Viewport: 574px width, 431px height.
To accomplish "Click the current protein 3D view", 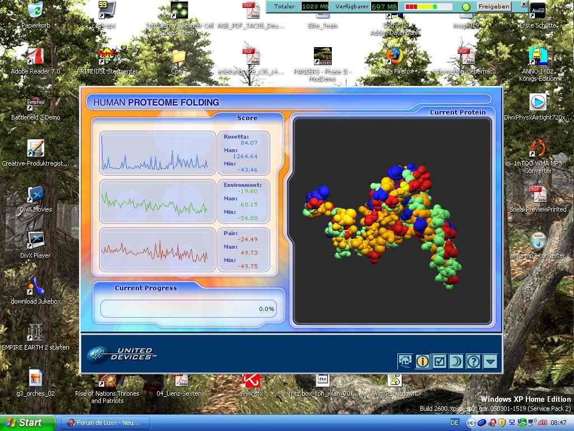I will [392, 221].
